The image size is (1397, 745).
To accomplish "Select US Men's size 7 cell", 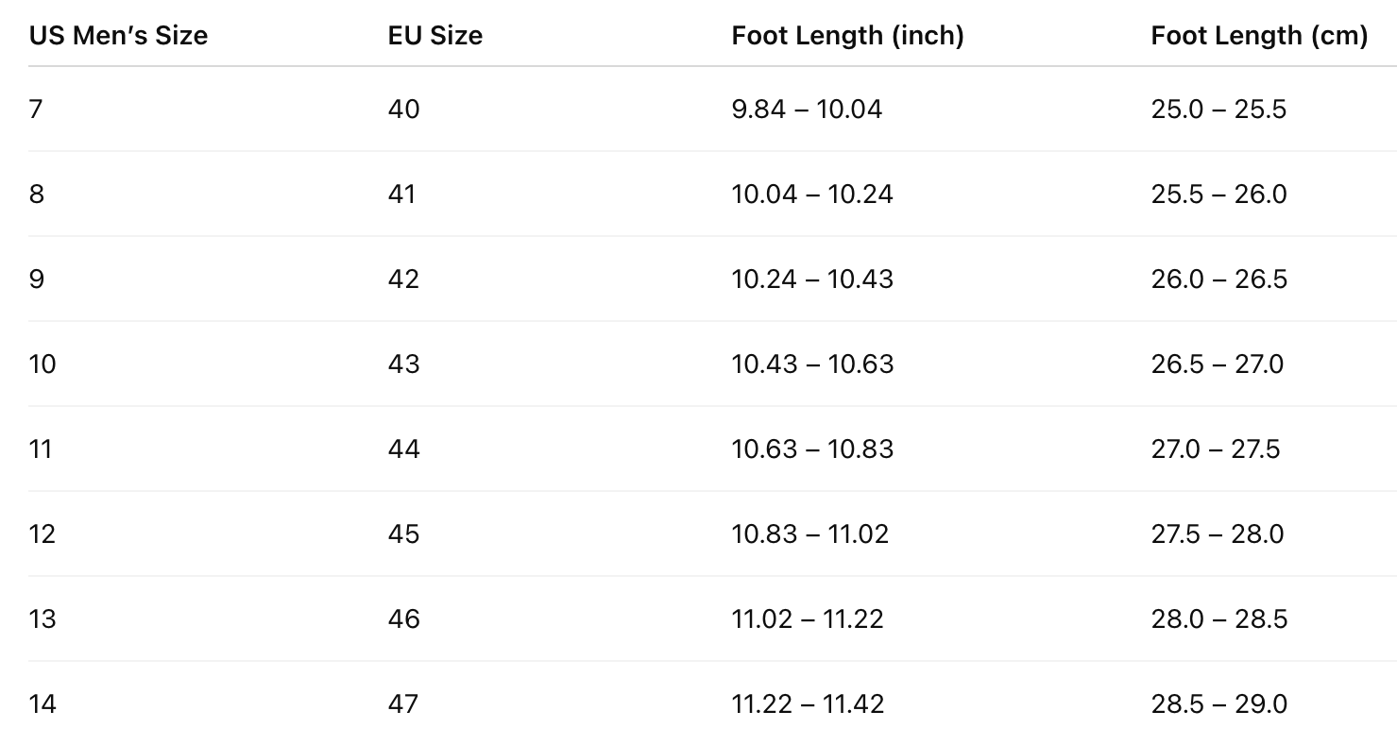I will coord(36,110).
